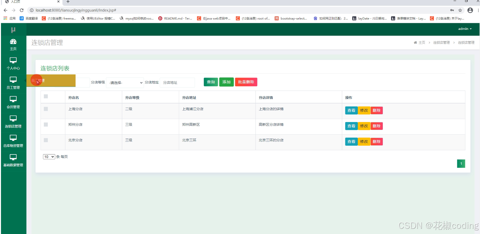Screen dimensions: 480x234
Task: Open the 主页 dashboard icon in sidebar
Action: [x=13, y=42]
